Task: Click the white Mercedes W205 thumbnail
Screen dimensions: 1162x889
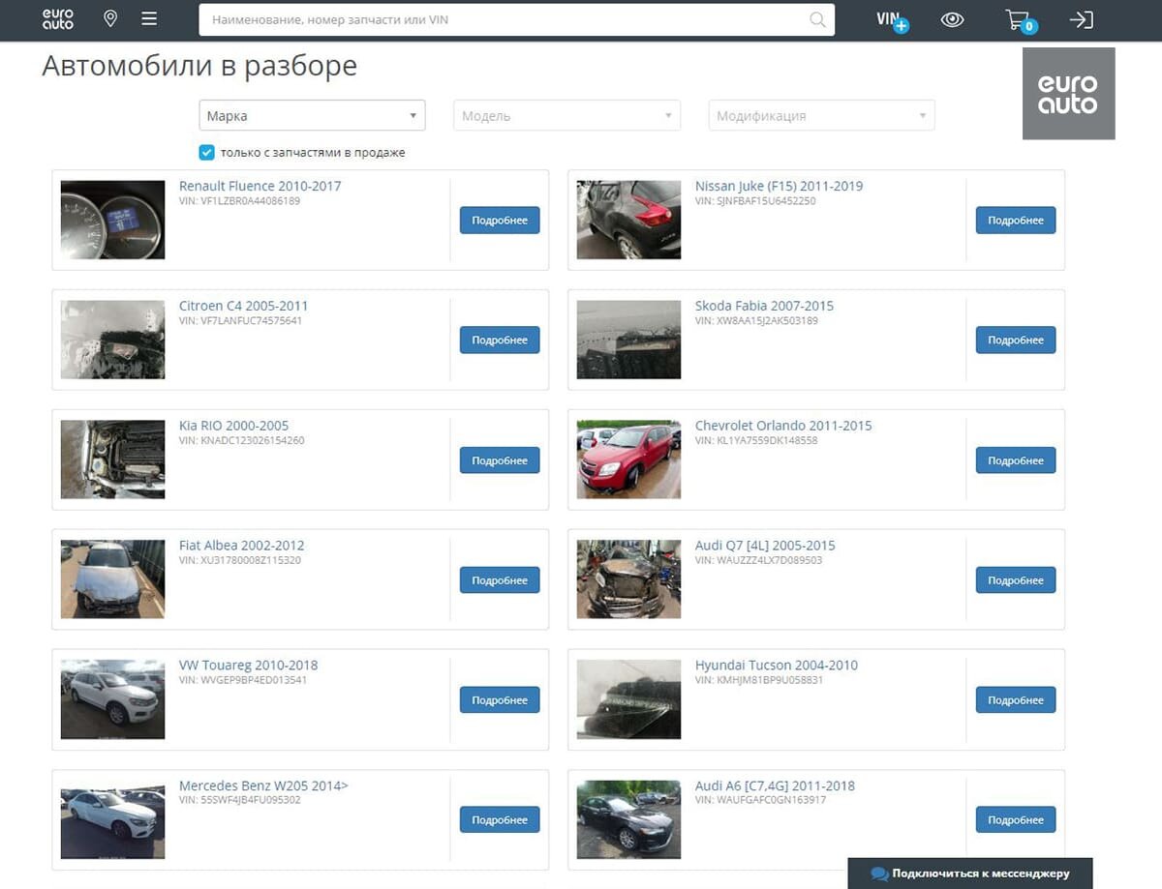Action: [x=112, y=819]
